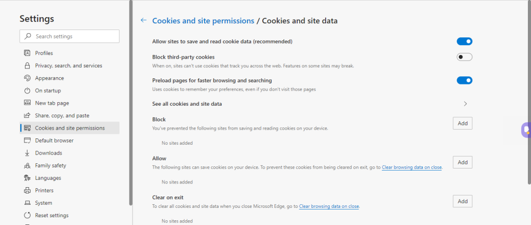Image resolution: width=531 pixels, height=225 pixels.
Task: Click the Downloads arrow icon
Action: (28, 153)
